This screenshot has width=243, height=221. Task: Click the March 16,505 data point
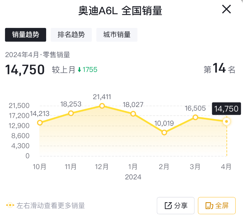pos(196,117)
